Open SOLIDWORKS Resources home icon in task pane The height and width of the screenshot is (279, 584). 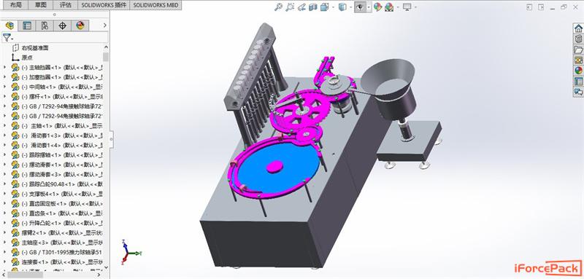coord(578,28)
